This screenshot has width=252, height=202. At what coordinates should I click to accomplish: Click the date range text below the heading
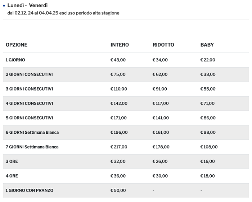coord(63,13)
